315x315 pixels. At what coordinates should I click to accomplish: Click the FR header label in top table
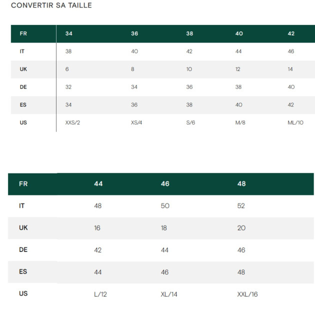click(x=23, y=34)
